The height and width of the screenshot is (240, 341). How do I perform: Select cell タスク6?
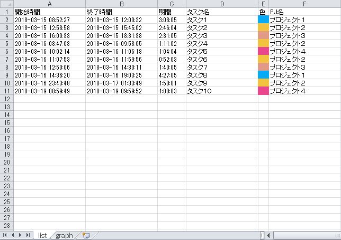(x=222, y=60)
